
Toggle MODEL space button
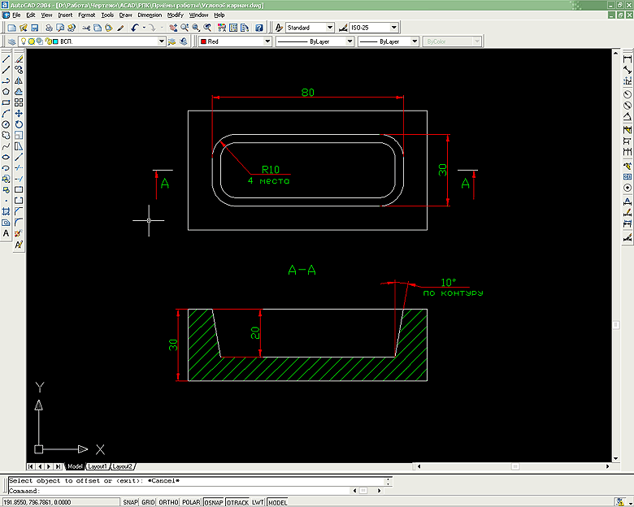[x=277, y=502]
